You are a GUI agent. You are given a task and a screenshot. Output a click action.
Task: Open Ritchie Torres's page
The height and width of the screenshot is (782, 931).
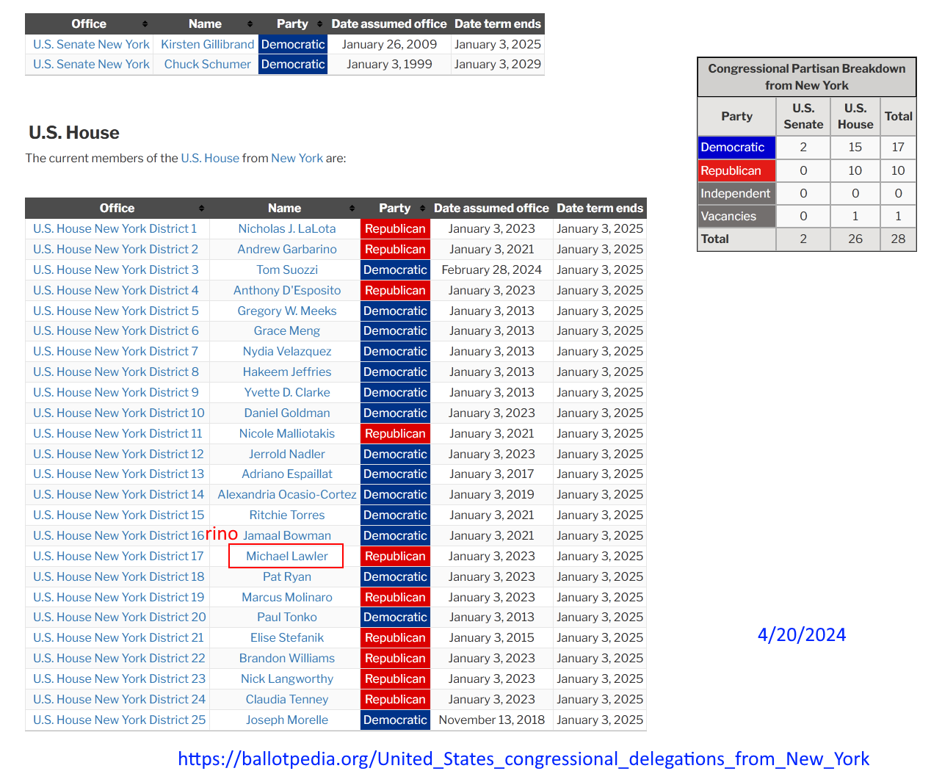287,515
